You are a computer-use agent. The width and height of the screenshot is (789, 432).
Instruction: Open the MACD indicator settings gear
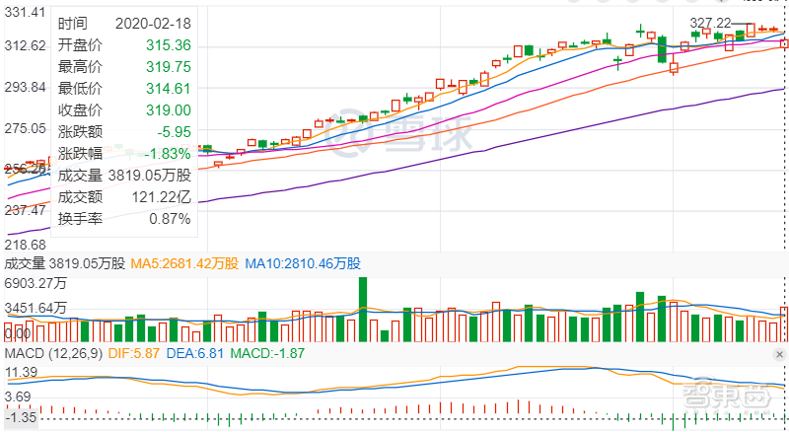(776, 354)
